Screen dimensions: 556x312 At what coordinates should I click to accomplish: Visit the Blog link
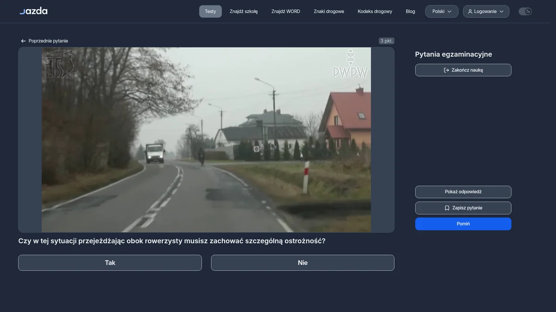coord(411,12)
